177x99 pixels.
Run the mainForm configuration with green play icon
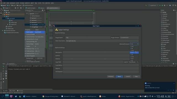[x=160, y=5]
